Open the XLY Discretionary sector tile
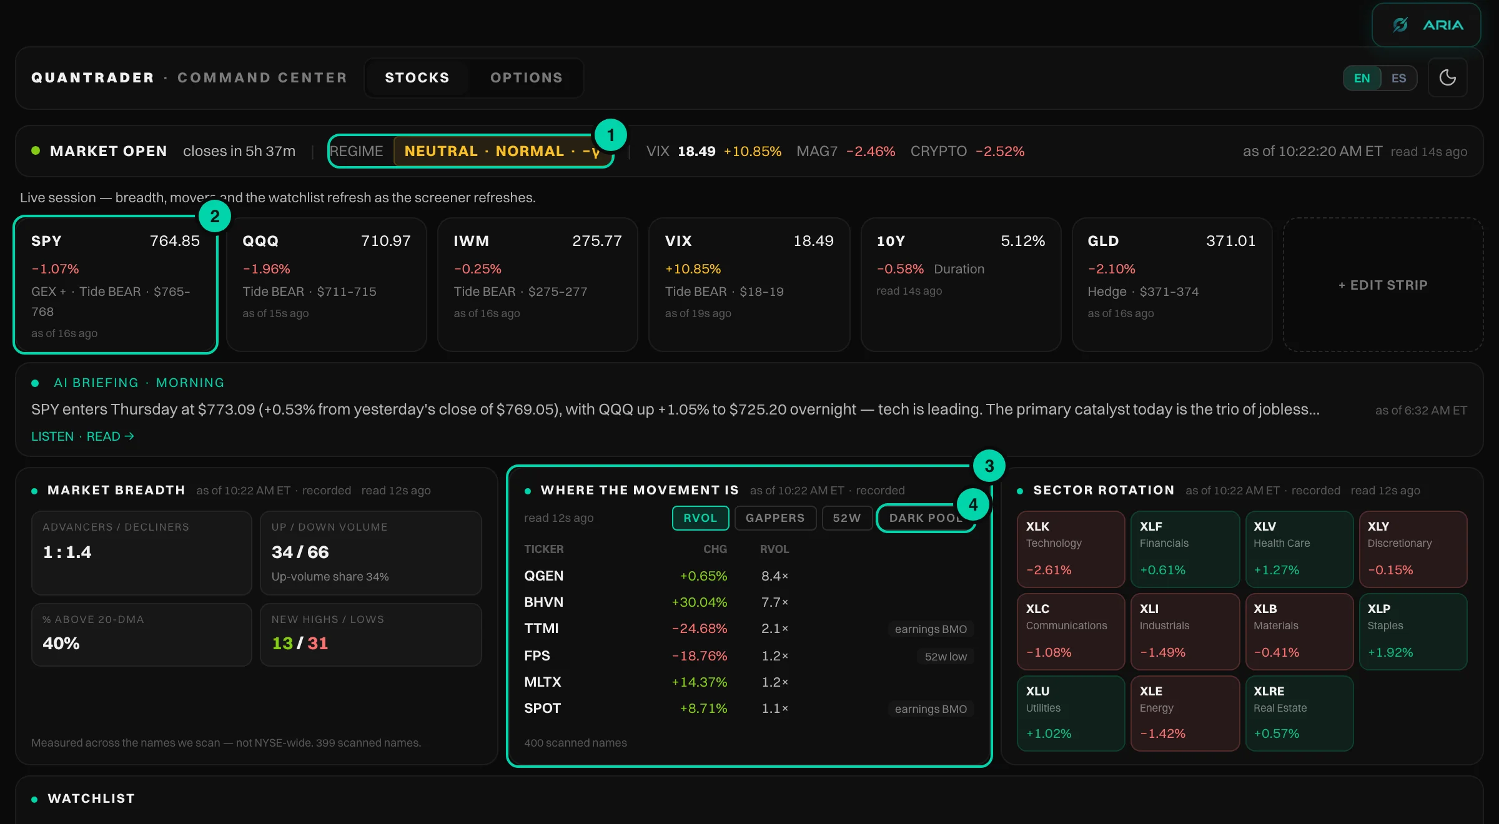The width and height of the screenshot is (1499, 824). coord(1413,549)
